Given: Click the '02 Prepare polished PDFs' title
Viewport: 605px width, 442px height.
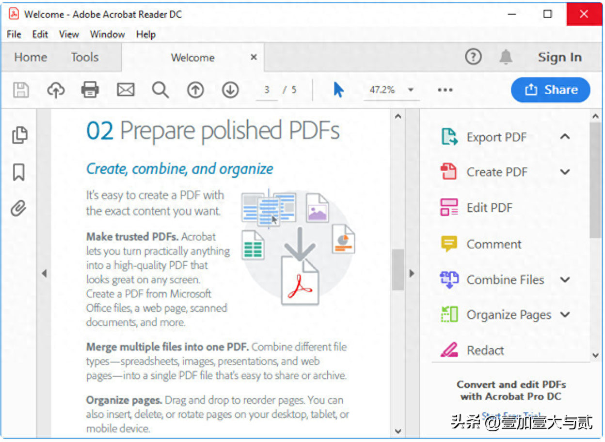Looking at the screenshot, I should (x=213, y=131).
